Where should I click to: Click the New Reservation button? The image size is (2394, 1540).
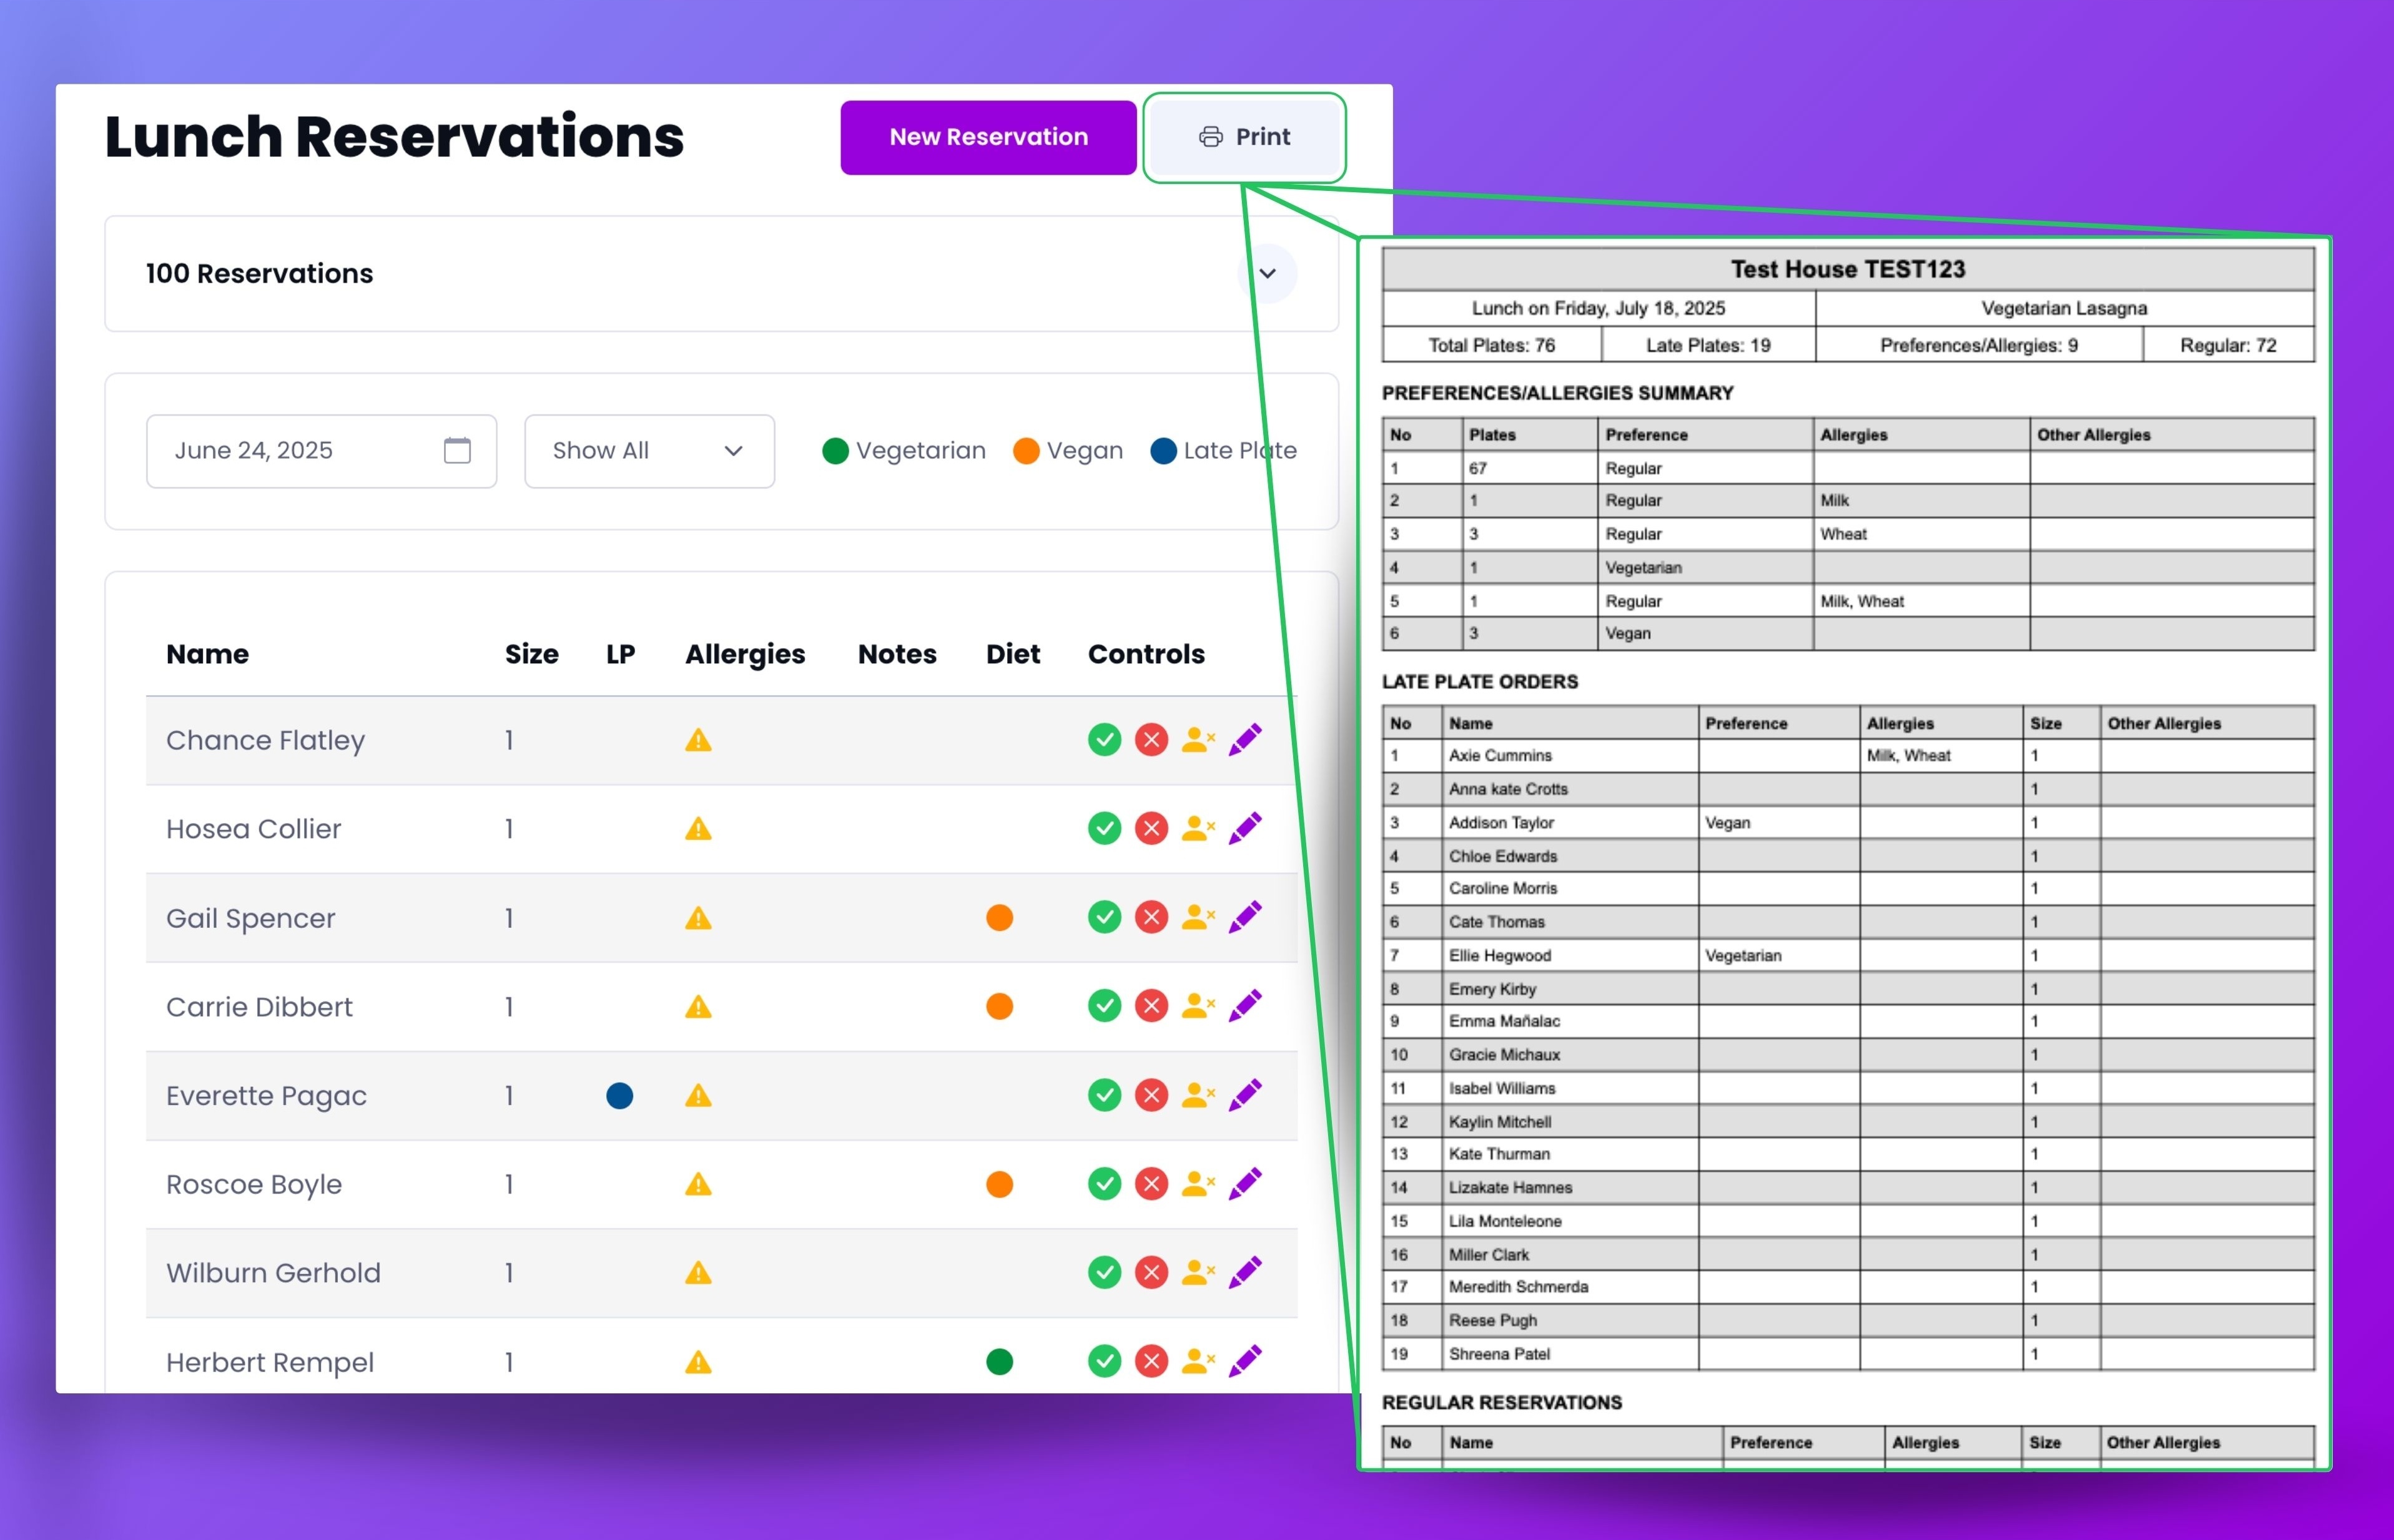point(988,137)
